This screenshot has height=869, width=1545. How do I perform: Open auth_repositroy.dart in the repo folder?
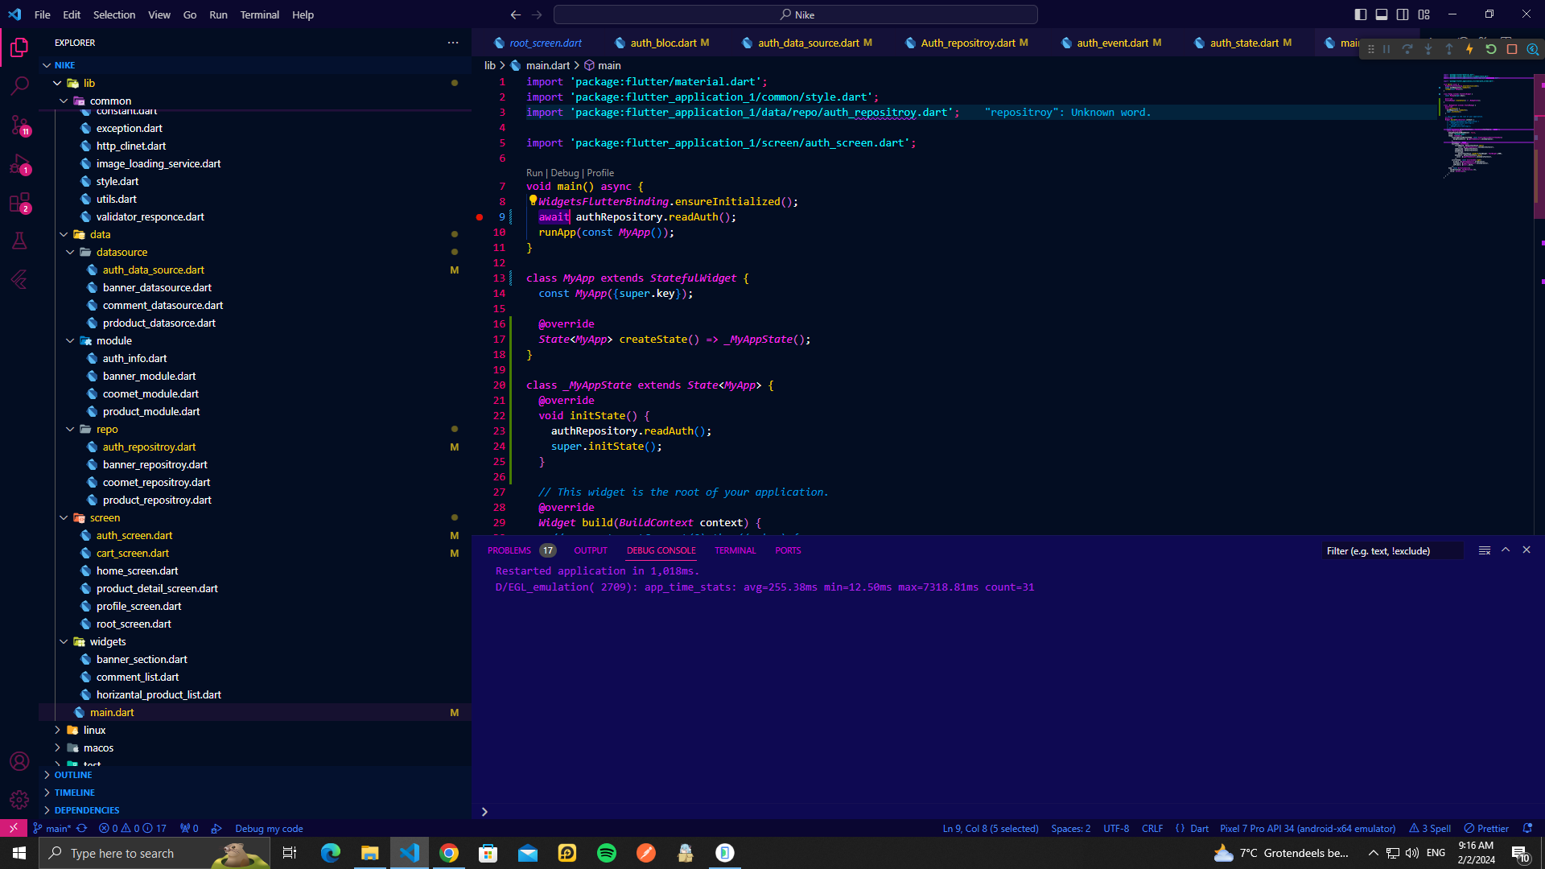149,447
